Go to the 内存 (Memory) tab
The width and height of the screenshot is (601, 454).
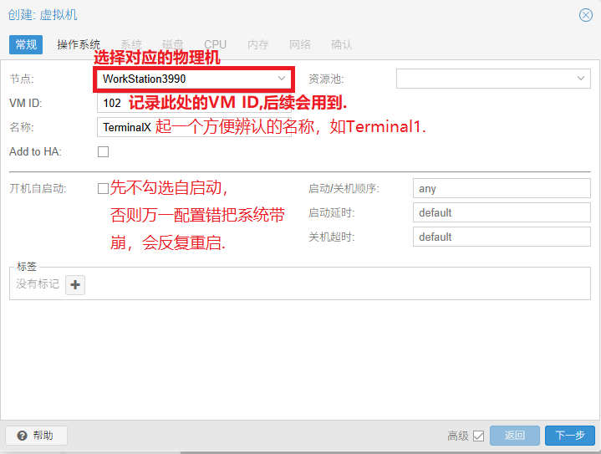coord(258,44)
